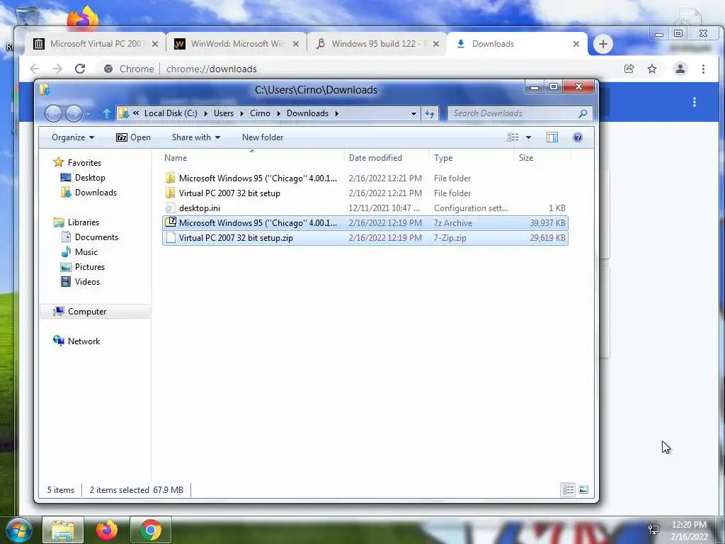Click the Cirno breadcrumb
The height and width of the screenshot is (544, 725).
[x=260, y=113]
